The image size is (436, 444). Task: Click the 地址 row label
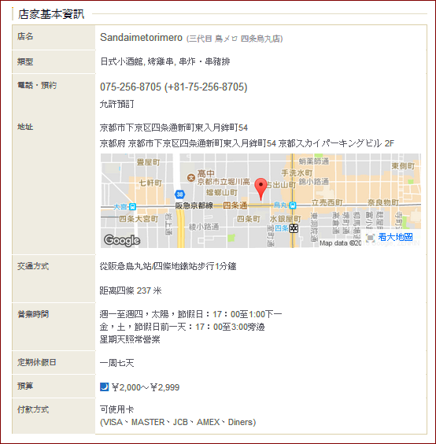25,127
